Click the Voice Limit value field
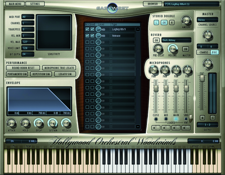This screenshot has height=175, width=225. pos(28,48)
